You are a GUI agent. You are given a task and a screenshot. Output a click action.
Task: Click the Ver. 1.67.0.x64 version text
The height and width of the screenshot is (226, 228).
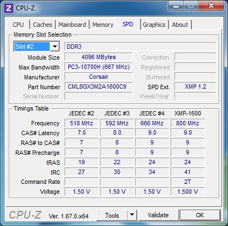tap(68, 216)
